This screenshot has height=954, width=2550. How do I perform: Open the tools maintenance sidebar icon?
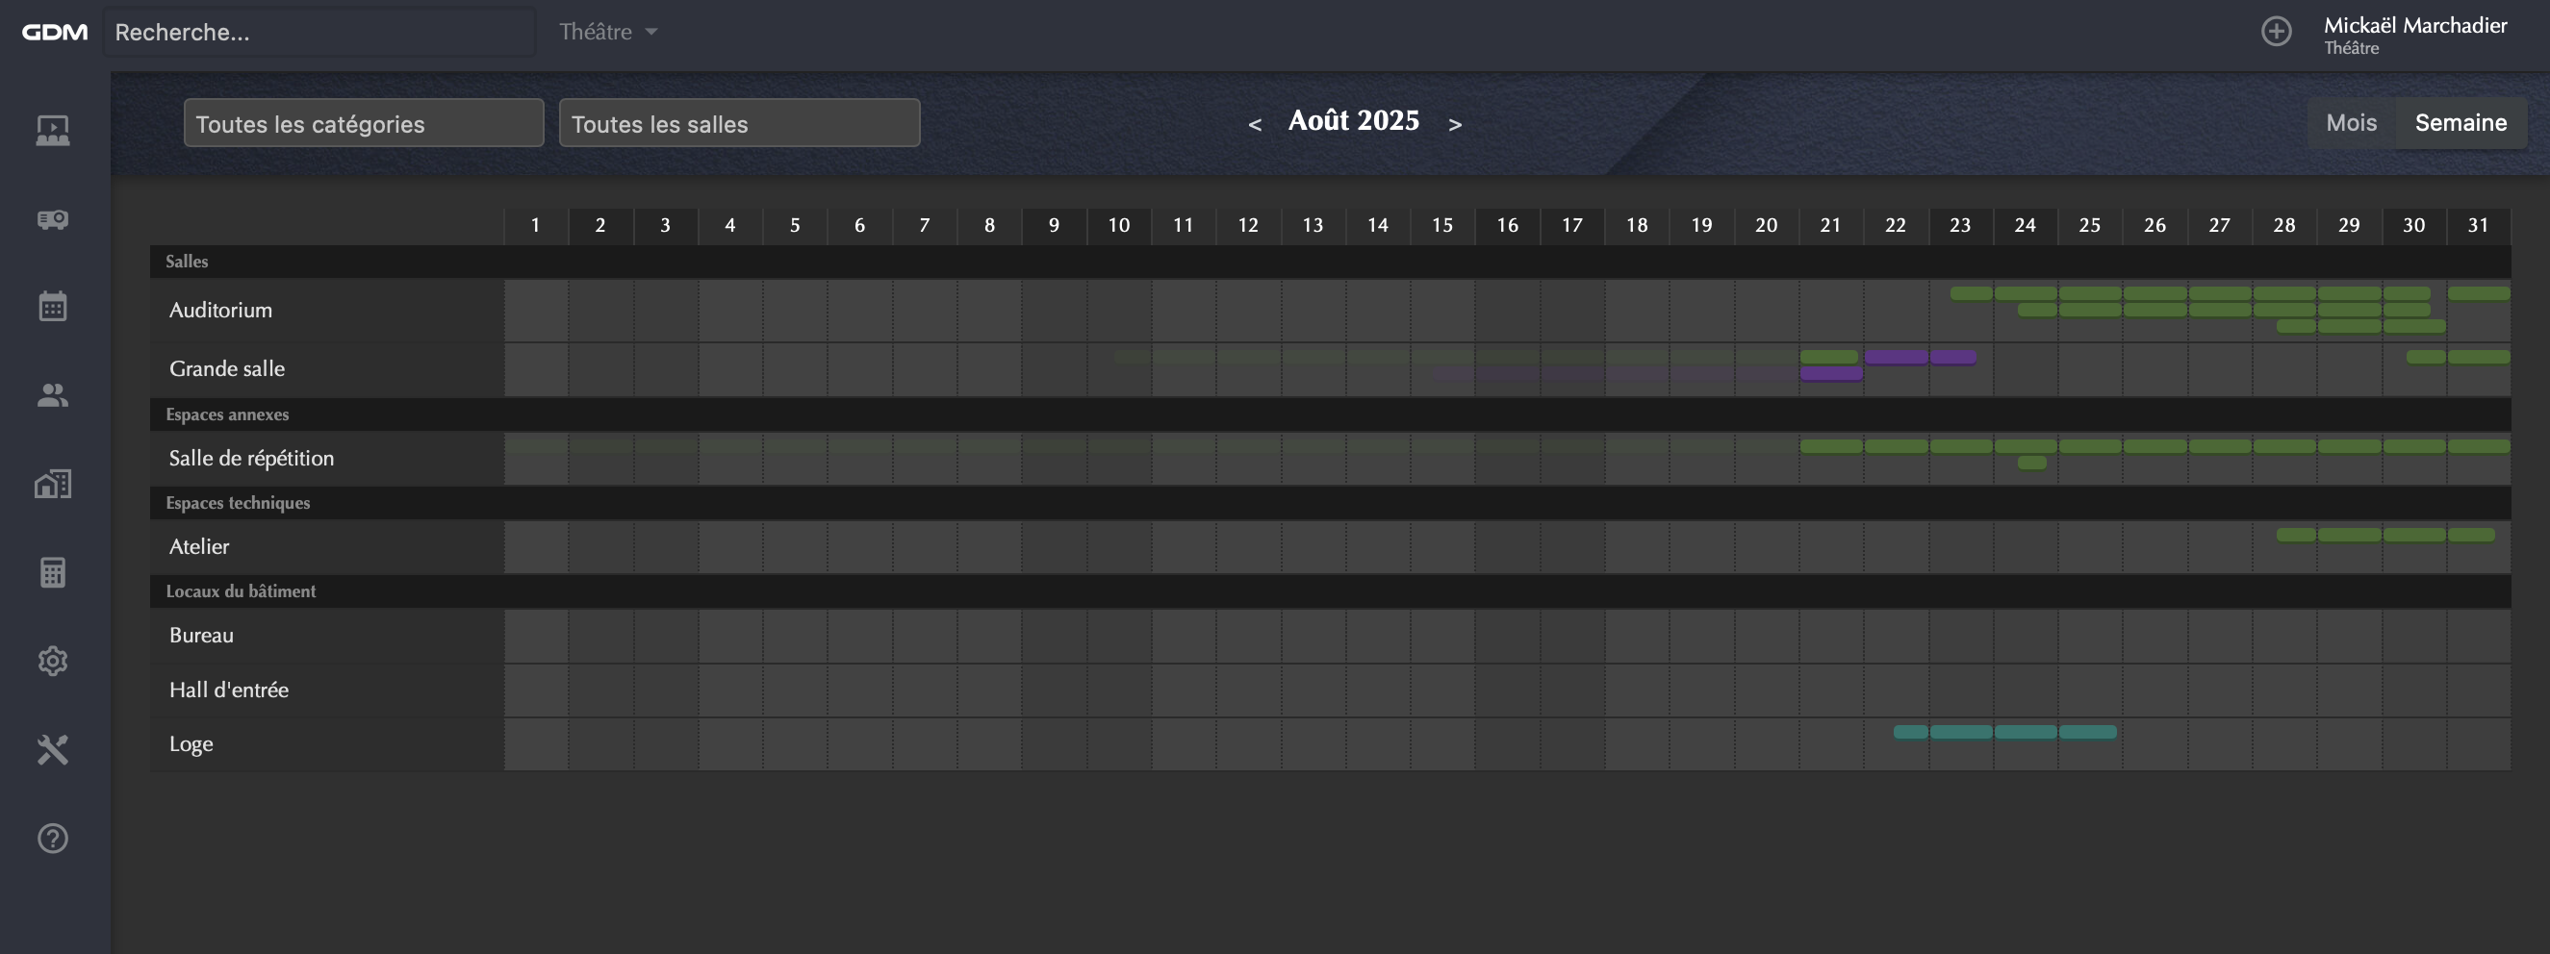point(53,749)
